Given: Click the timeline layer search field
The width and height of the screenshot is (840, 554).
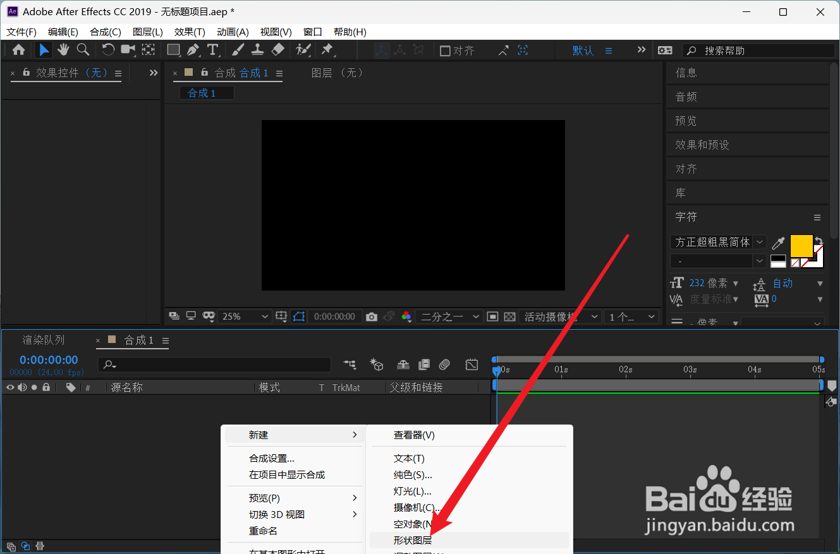Looking at the screenshot, I should point(214,364).
